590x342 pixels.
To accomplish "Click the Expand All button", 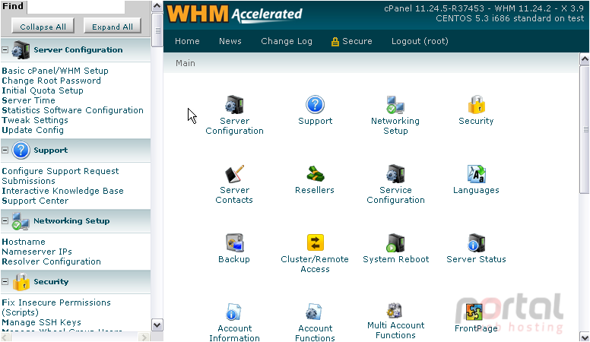I will tap(112, 27).
